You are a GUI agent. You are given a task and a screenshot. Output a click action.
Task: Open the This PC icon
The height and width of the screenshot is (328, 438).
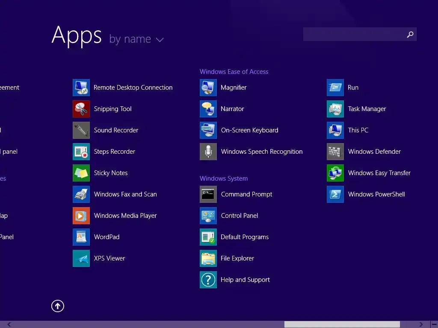[335, 130]
